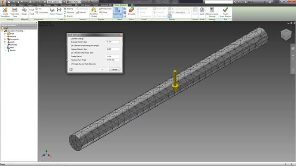Click the Offset tool in Prepare

point(103,12)
